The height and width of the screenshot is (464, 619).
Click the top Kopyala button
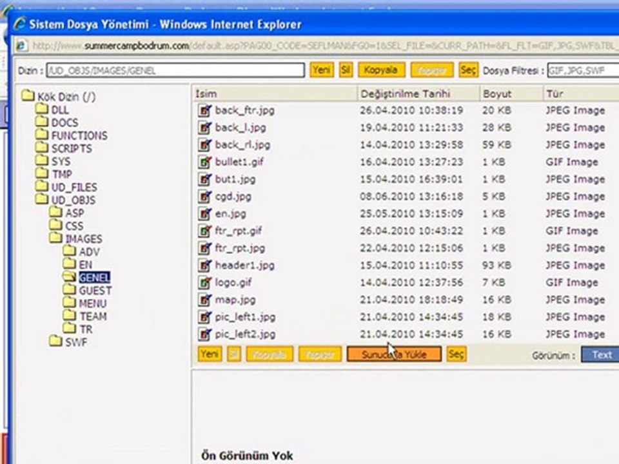click(381, 70)
